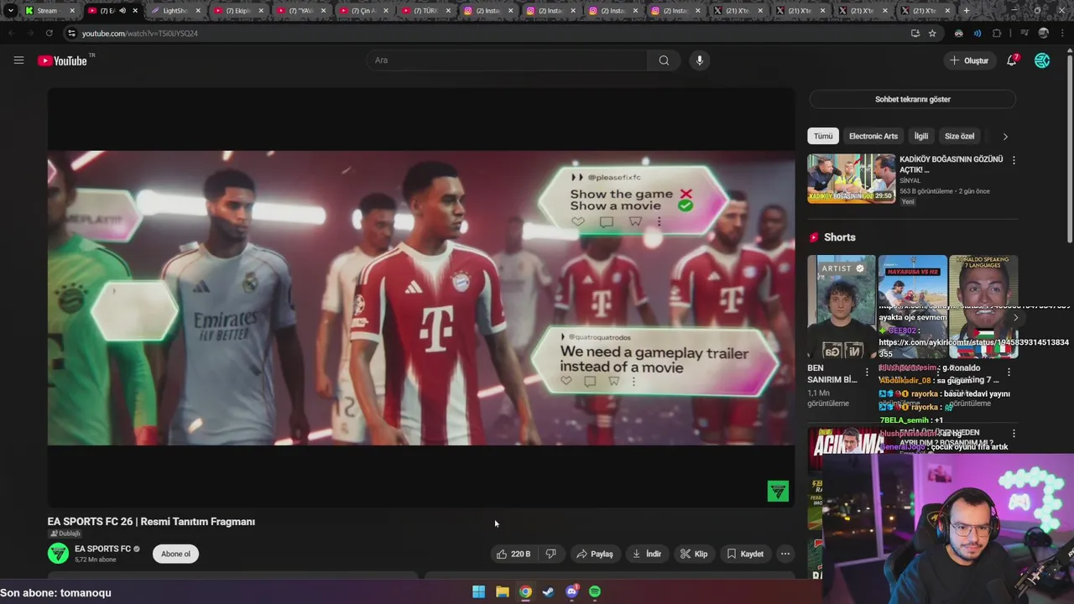Open the EA SPORTS FC channel avatar
The height and width of the screenshot is (604, 1074).
pyautogui.click(x=58, y=554)
